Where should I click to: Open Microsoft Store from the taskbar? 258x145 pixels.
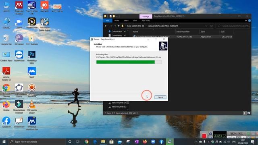pyautogui.click(x=111, y=141)
